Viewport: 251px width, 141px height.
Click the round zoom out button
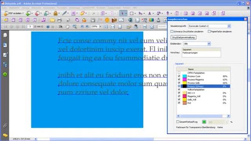click(82, 27)
